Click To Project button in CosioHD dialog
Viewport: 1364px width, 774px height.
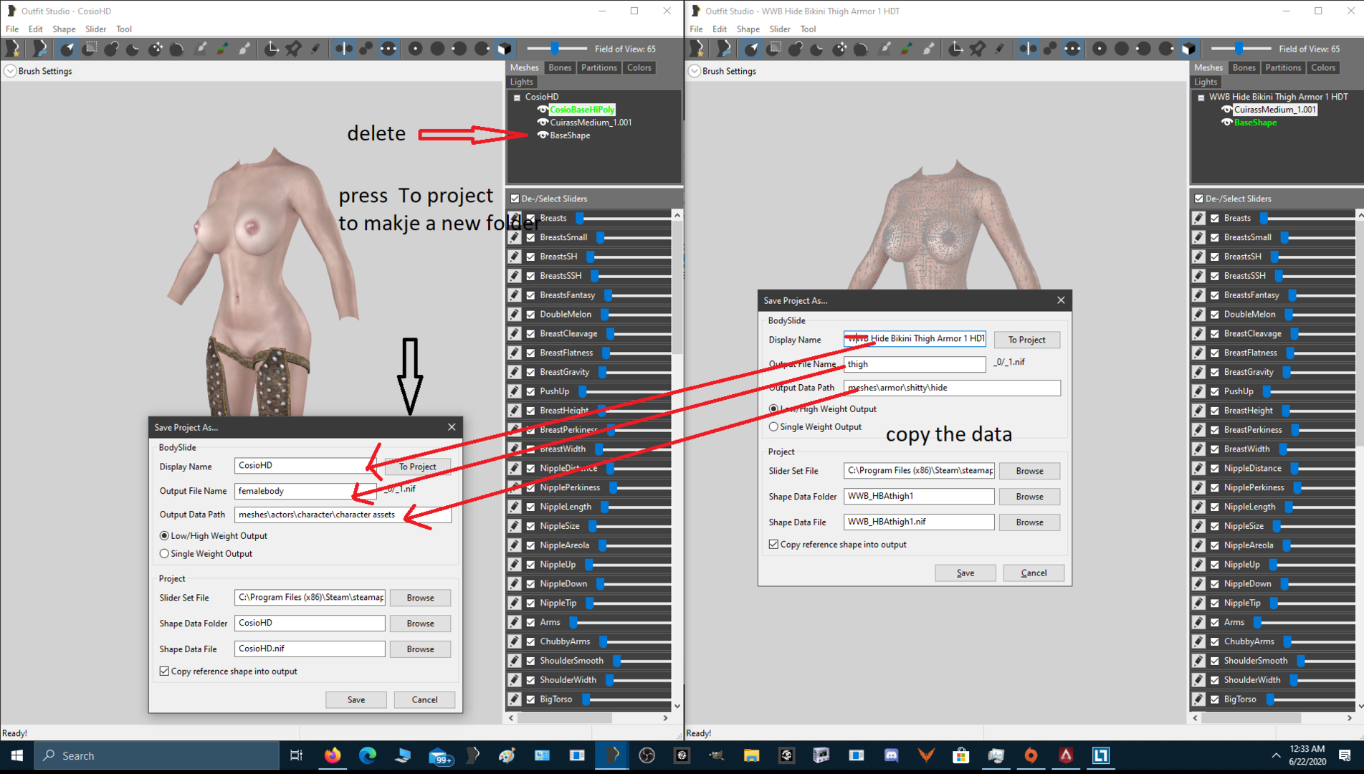point(418,467)
